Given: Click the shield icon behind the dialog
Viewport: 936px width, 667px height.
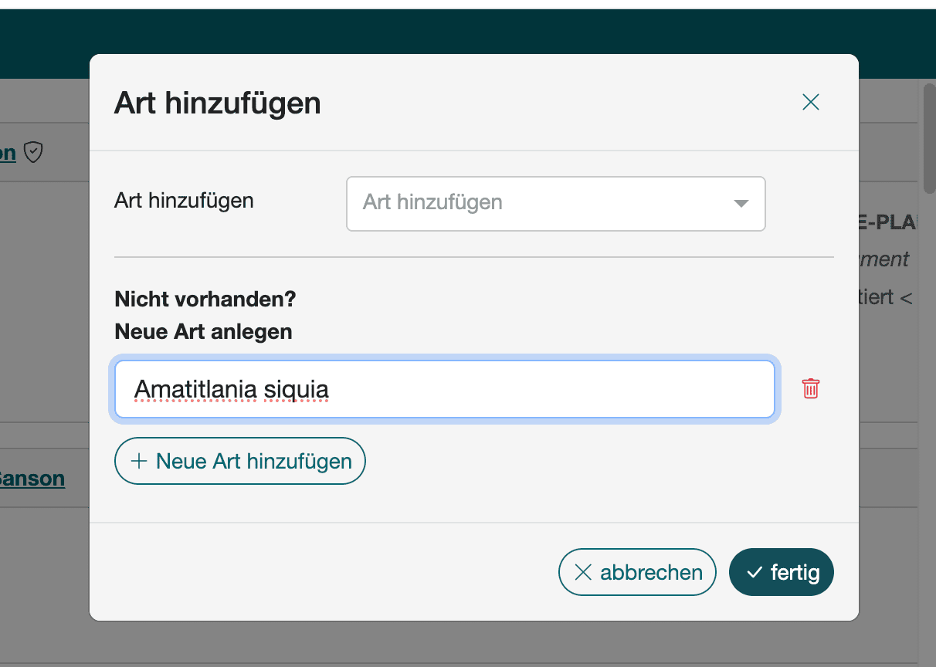Looking at the screenshot, I should [32, 152].
